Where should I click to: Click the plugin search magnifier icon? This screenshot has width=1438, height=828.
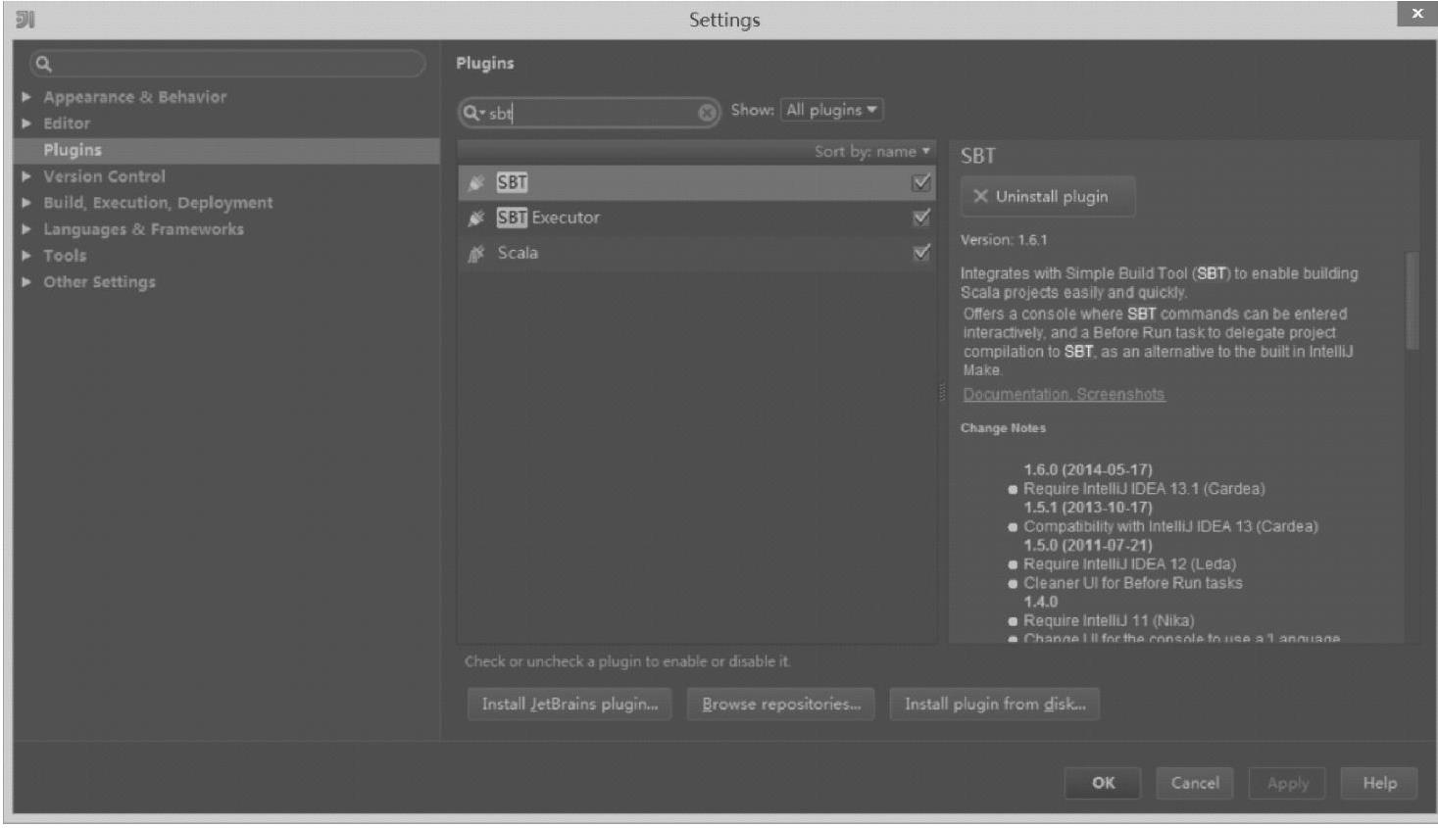(472, 113)
